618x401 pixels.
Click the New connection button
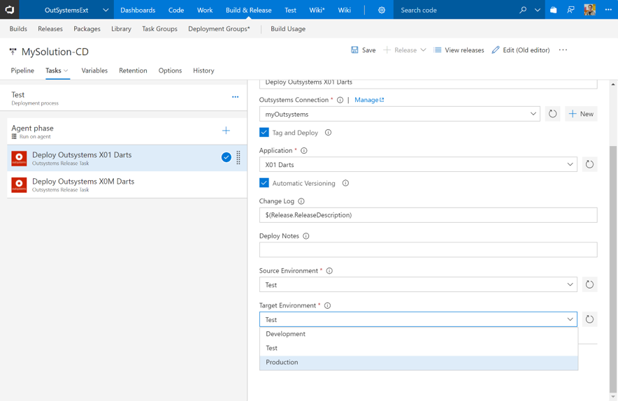tap(581, 114)
